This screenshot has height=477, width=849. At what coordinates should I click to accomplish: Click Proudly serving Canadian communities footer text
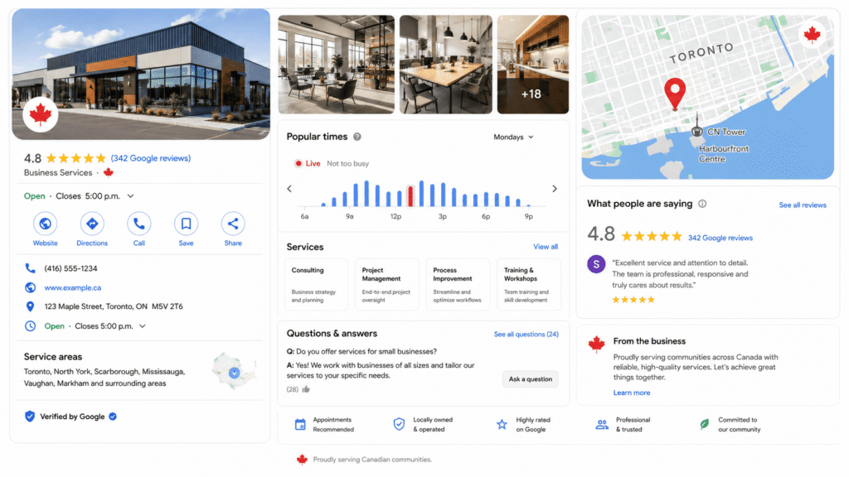tap(372, 460)
